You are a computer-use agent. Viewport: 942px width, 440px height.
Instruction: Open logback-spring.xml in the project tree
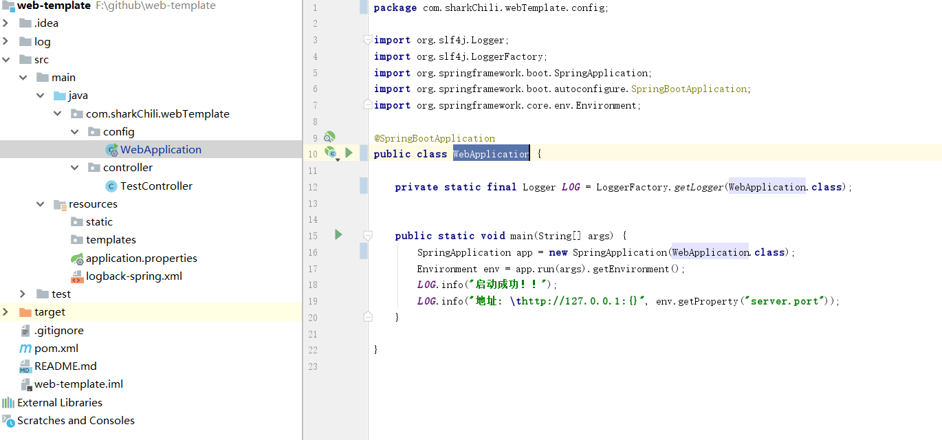coord(133,276)
